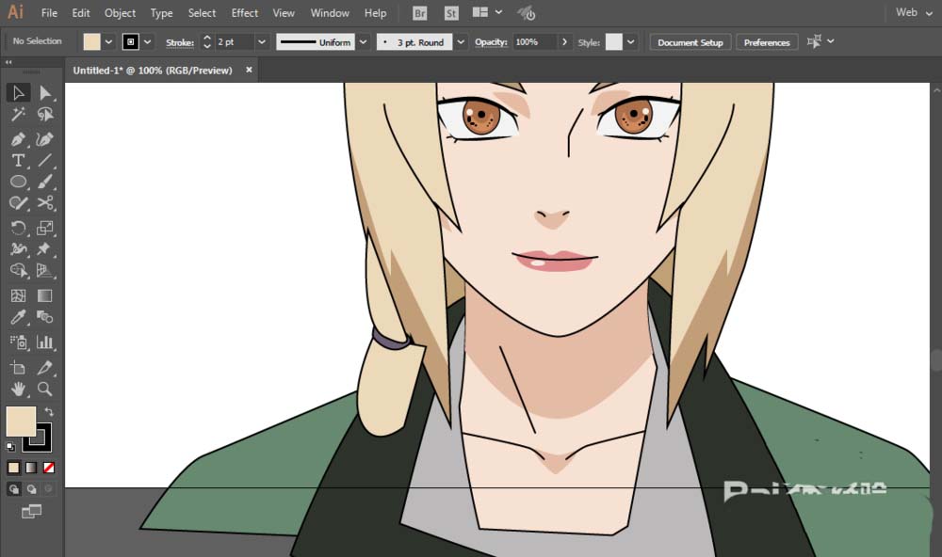Select the Direct Selection tool
The width and height of the screenshot is (942, 557).
click(x=45, y=92)
